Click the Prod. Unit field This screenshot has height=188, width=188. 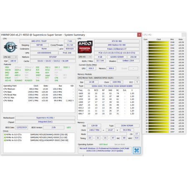(67, 53)
